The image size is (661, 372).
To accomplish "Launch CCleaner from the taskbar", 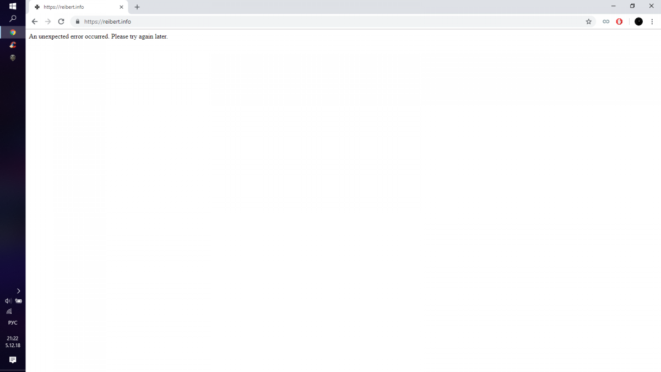I will [x=13, y=45].
